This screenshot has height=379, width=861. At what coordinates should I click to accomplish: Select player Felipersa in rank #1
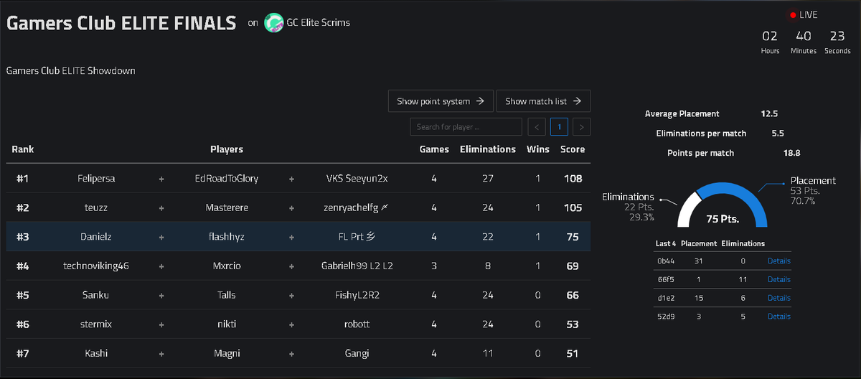coord(95,178)
